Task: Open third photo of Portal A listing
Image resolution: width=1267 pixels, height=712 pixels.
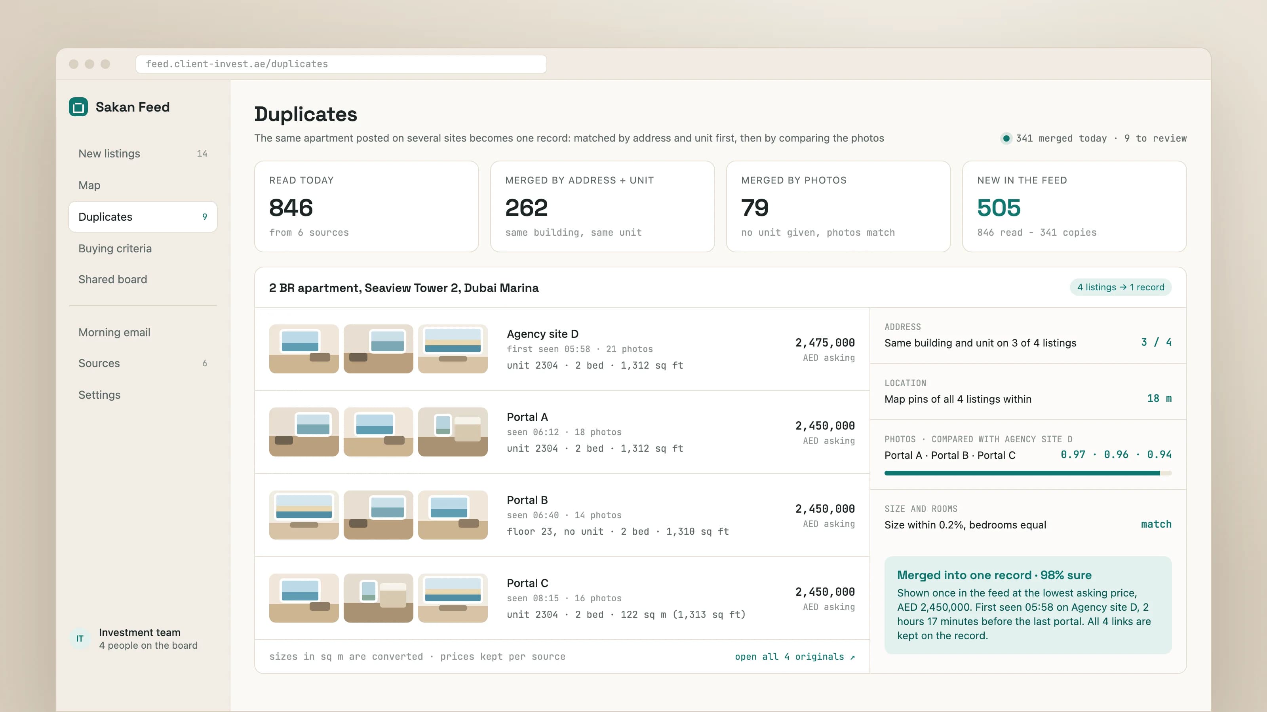Action: [x=453, y=432]
